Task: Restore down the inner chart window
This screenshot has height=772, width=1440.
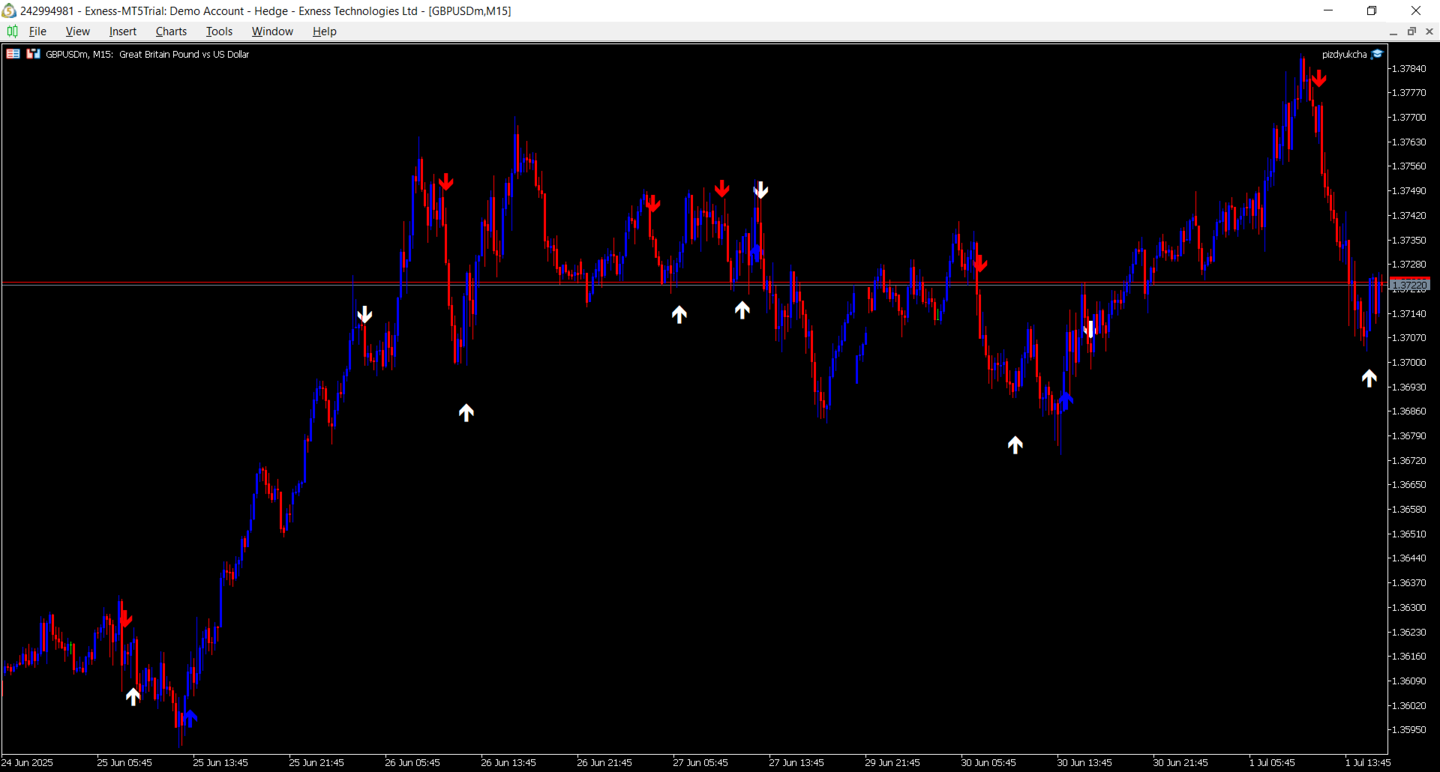Action: click(1411, 31)
